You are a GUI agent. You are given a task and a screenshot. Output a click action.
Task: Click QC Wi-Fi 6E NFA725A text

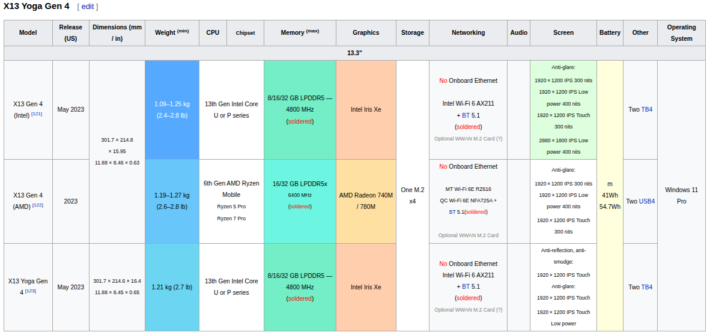point(467,200)
